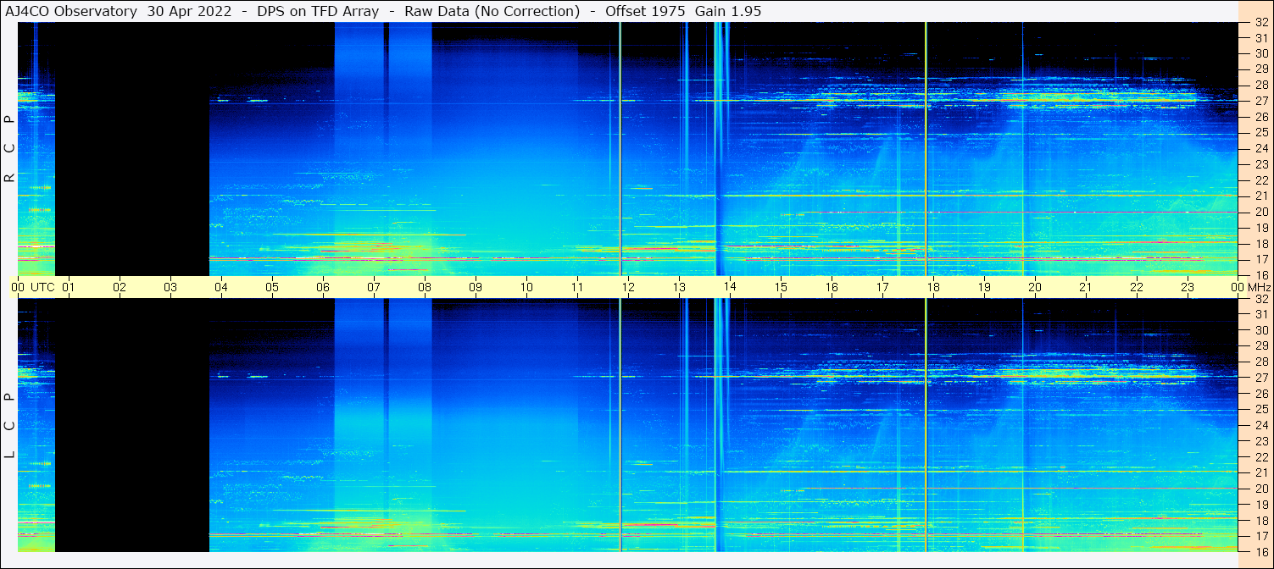
Task: Select the '01' hour mark on UTC axis
Action: tap(69, 287)
